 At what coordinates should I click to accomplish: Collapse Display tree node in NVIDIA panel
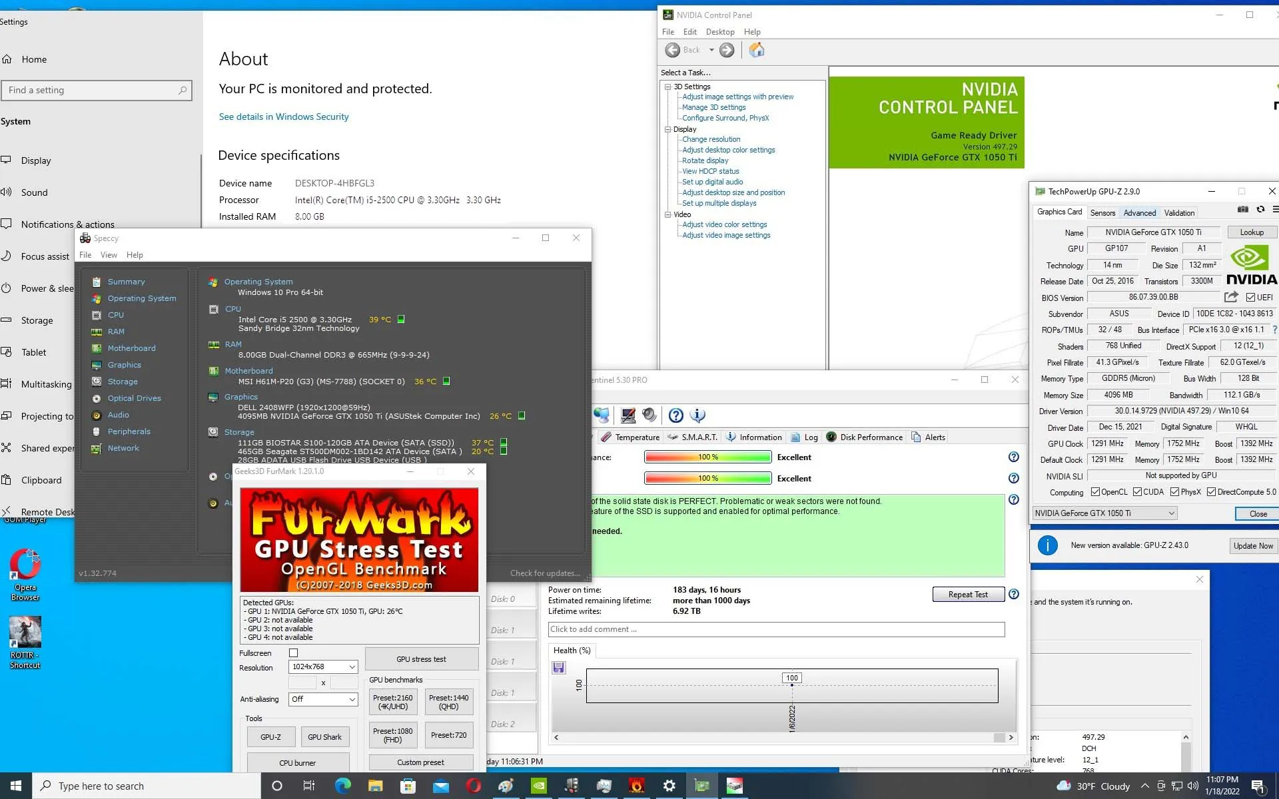[x=667, y=129]
